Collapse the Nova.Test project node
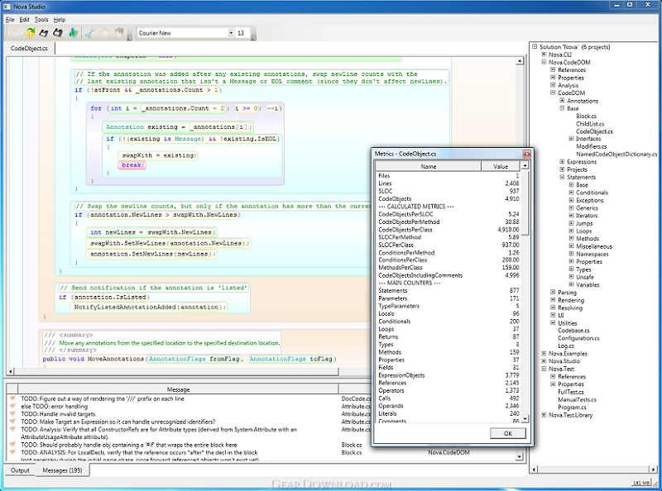662x491 pixels. pyautogui.click(x=544, y=369)
